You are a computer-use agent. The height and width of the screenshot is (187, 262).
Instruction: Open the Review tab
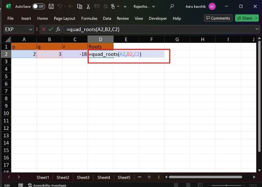point(123,18)
